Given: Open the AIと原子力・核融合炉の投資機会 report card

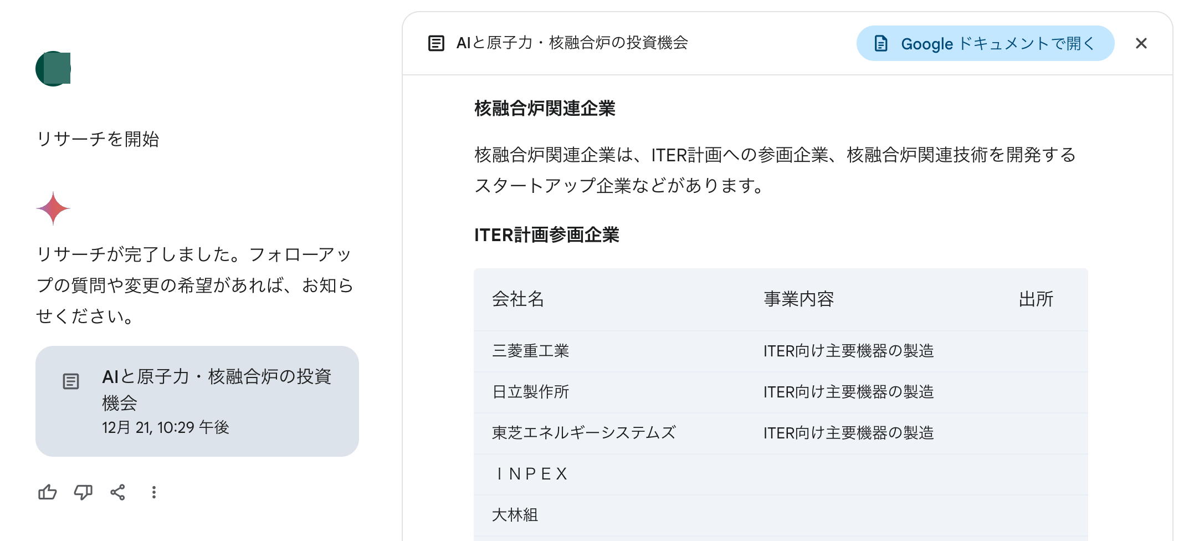Looking at the screenshot, I should (x=197, y=401).
